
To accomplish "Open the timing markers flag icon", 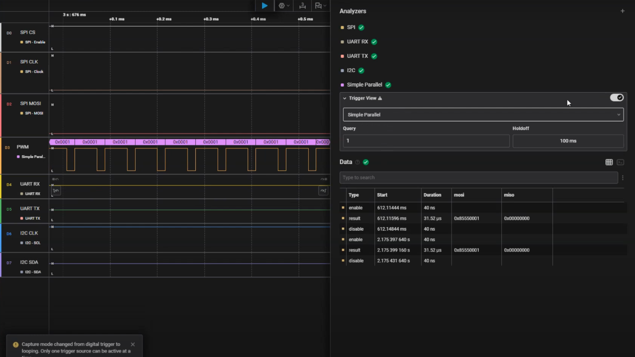I will click(x=318, y=5).
